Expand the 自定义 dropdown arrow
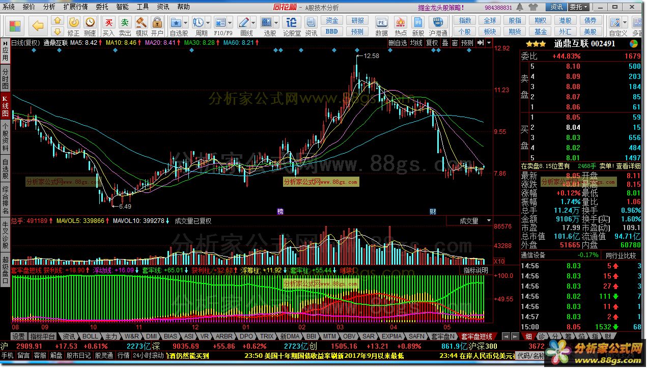This screenshot has width=647, height=368. (x=626, y=22)
